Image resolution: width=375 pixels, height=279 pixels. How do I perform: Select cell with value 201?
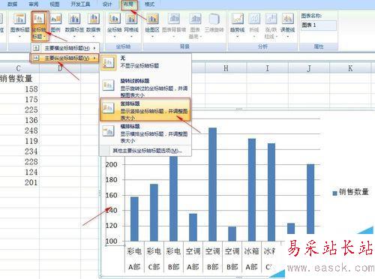coord(19,182)
